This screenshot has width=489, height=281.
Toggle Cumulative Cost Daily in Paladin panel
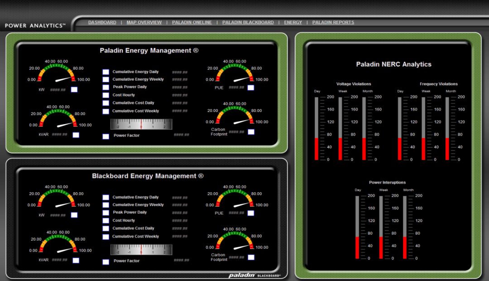click(105, 103)
